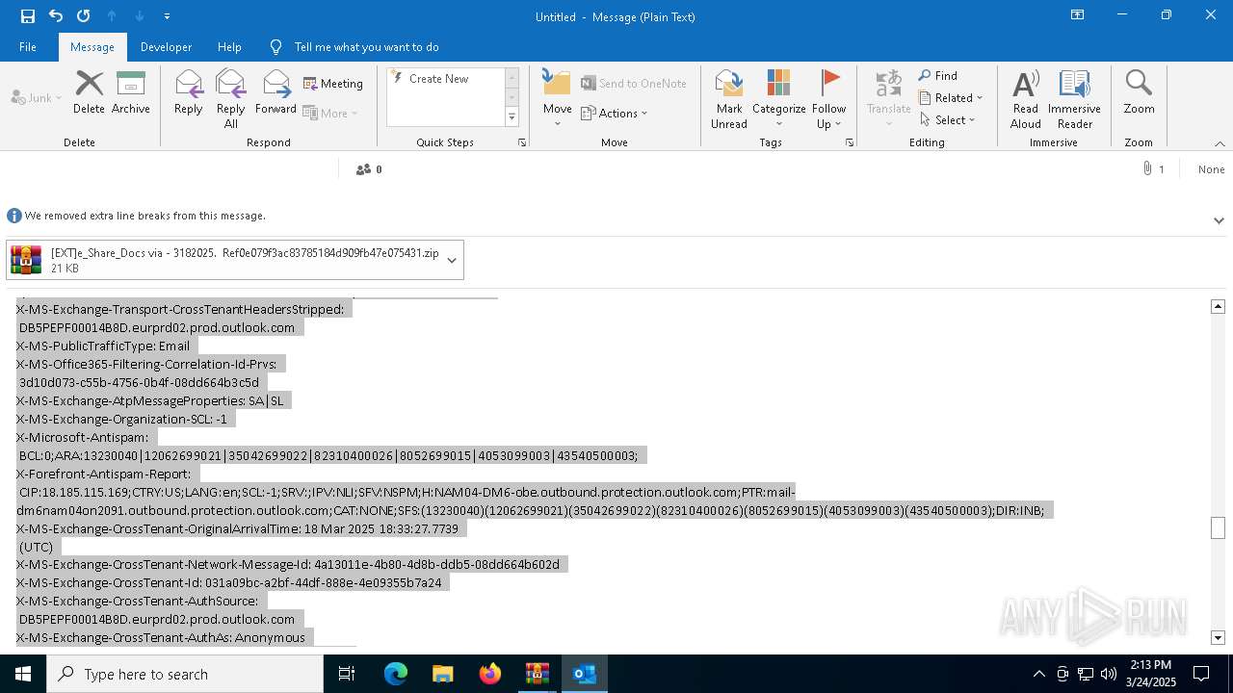Reply with a Meeting

(333, 84)
